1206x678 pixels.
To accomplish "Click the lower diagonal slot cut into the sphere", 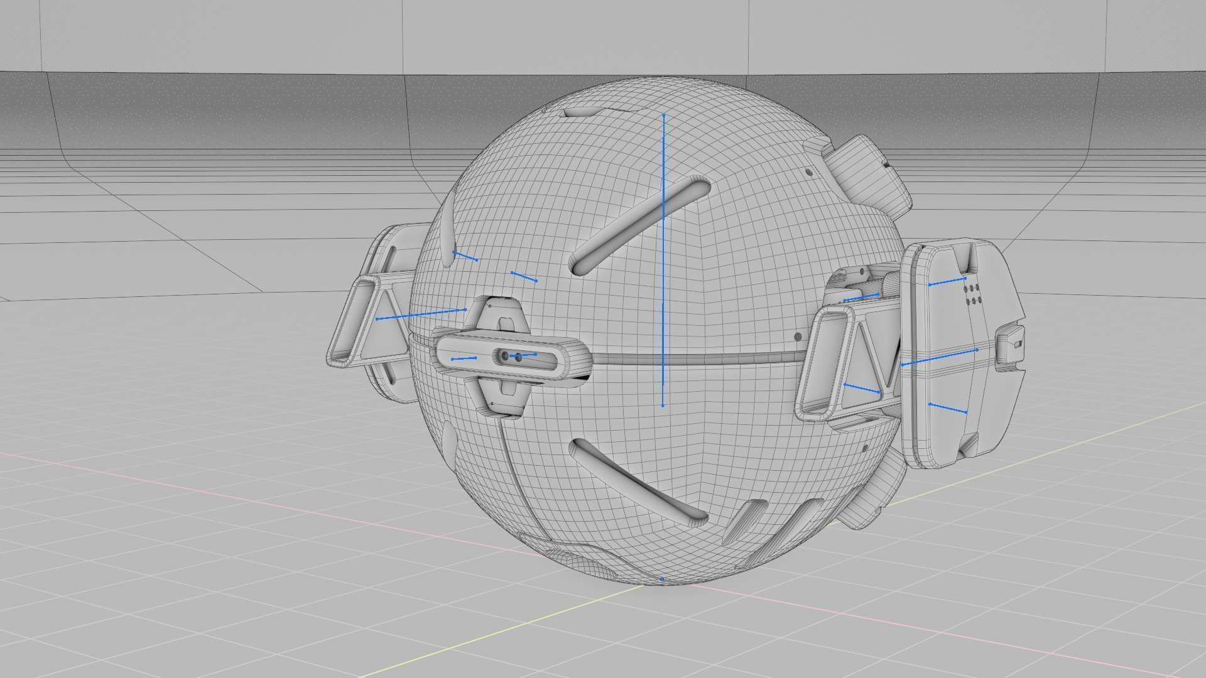I will [x=639, y=482].
